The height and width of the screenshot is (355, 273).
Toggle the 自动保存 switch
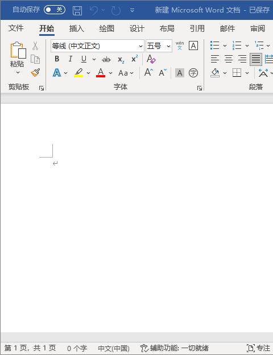pyautogui.click(x=55, y=10)
